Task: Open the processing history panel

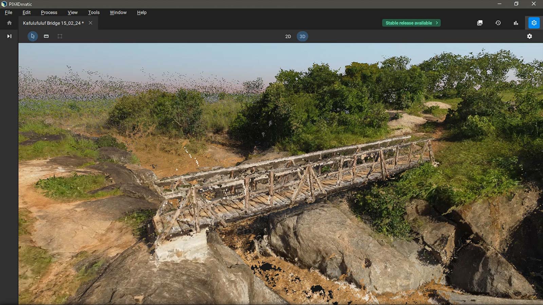Action: [498, 23]
